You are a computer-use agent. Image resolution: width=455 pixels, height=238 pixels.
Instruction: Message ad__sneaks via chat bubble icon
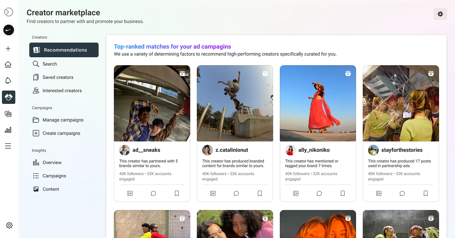point(153,193)
